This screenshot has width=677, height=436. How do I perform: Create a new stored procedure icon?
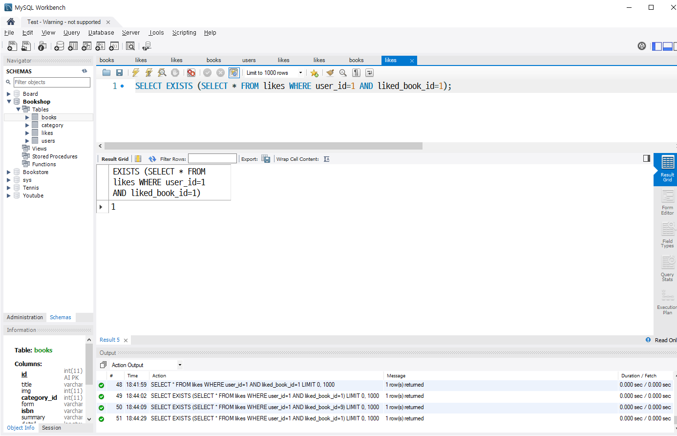100,46
